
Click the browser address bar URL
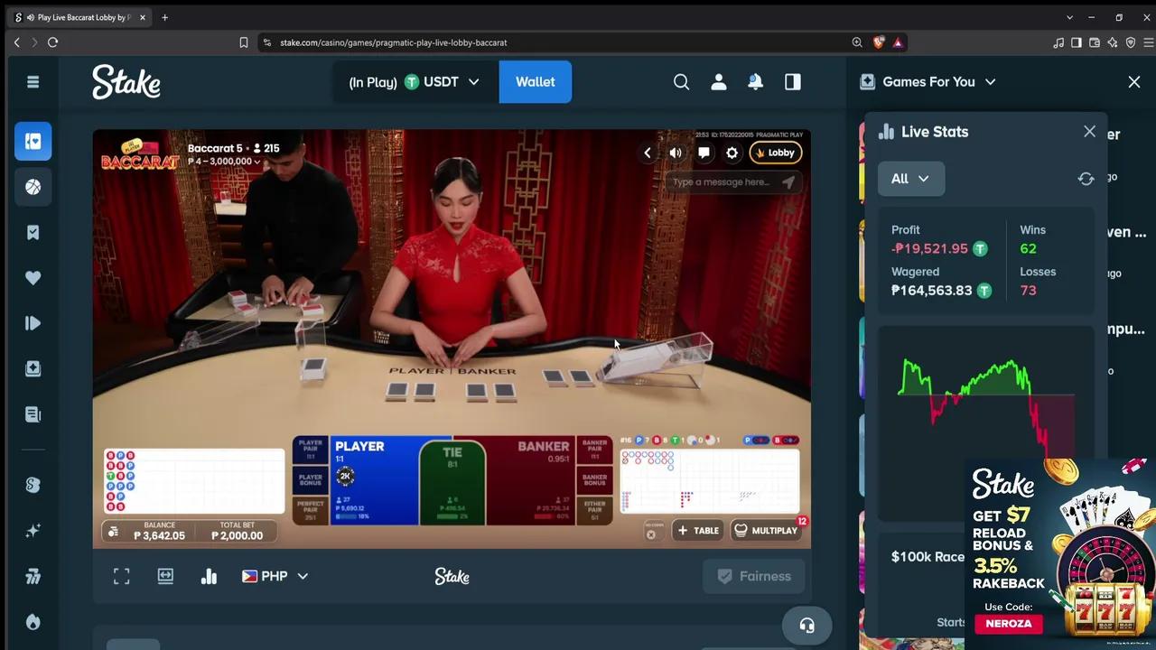(x=394, y=42)
